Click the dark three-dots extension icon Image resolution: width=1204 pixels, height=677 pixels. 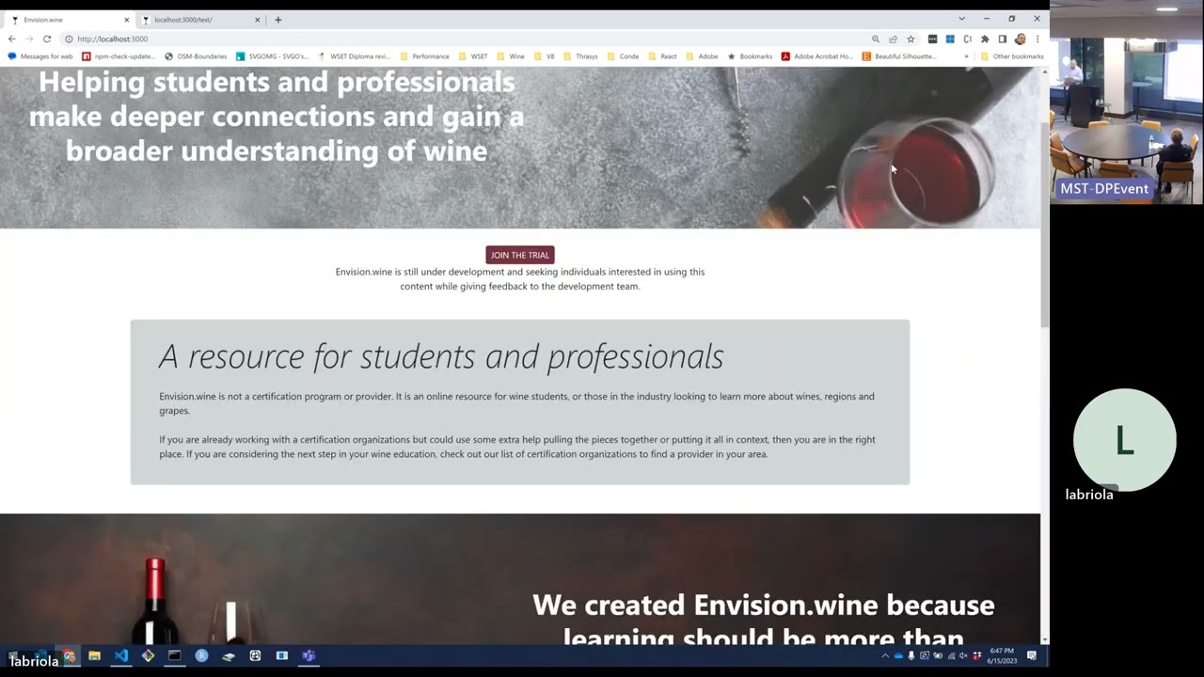[932, 39]
